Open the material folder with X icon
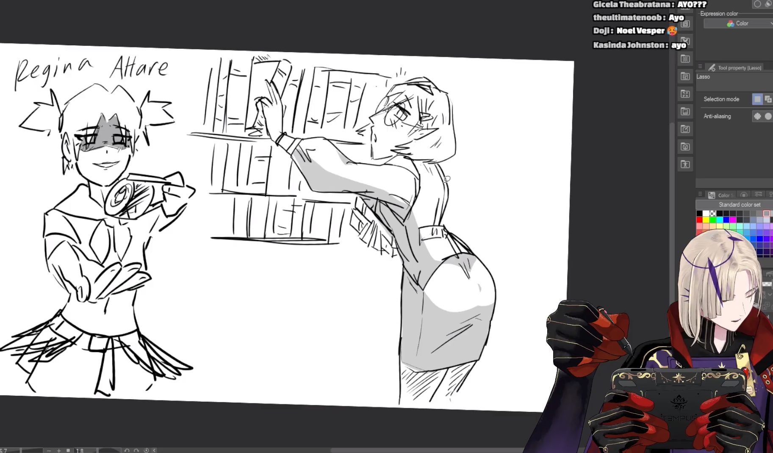The height and width of the screenshot is (453, 773). (x=685, y=41)
